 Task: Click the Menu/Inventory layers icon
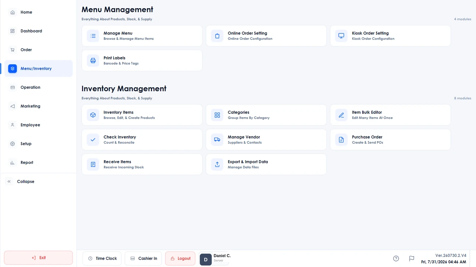pyautogui.click(x=13, y=69)
